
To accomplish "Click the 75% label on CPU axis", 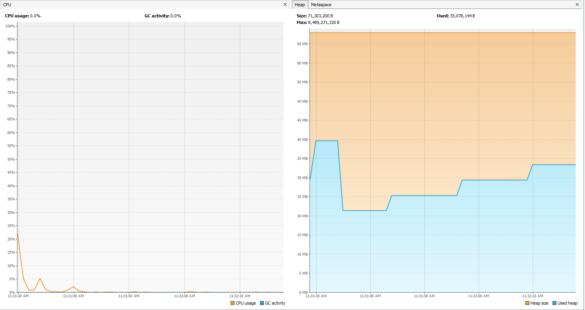I will tap(11, 93).
